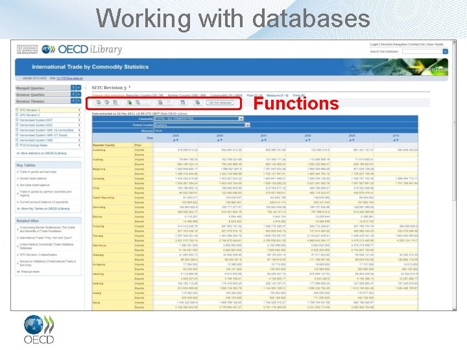
Task: Click info icon beside Harmonised System 2007 row
Action: 79,120
